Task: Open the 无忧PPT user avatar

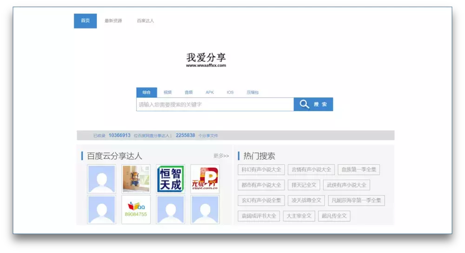Action: pos(205,179)
